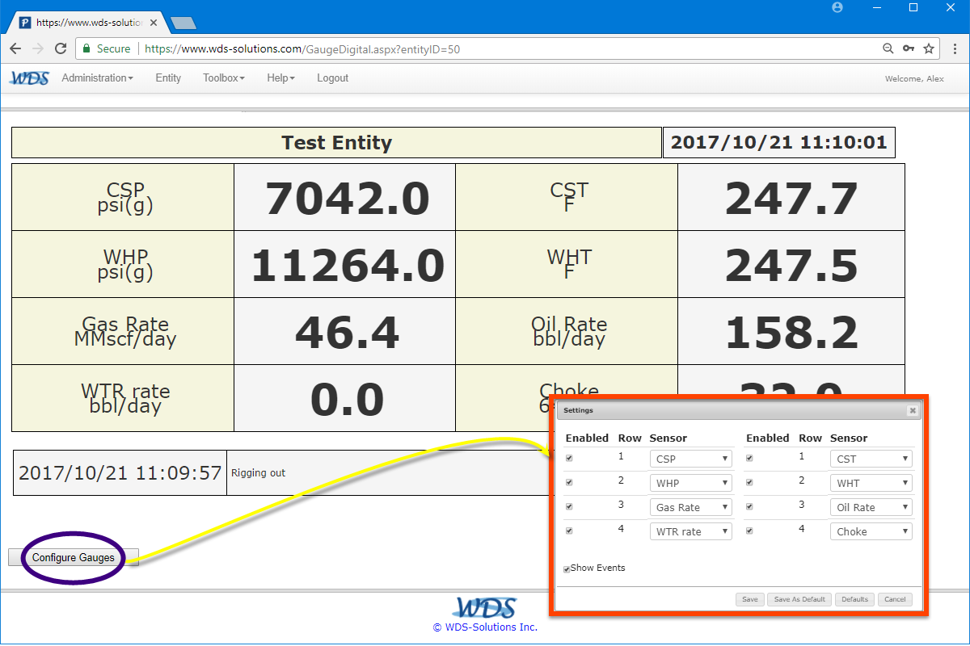This screenshot has height=646, width=970.
Task: Select the wds-solutions browser tab
Action: coord(89,23)
